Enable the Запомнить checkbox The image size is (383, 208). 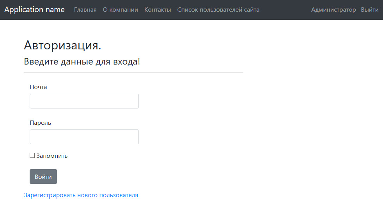point(32,156)
